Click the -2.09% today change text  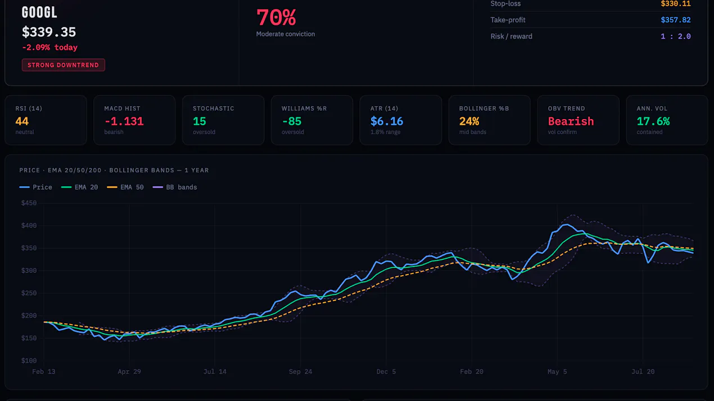click(x=49, y=48)
